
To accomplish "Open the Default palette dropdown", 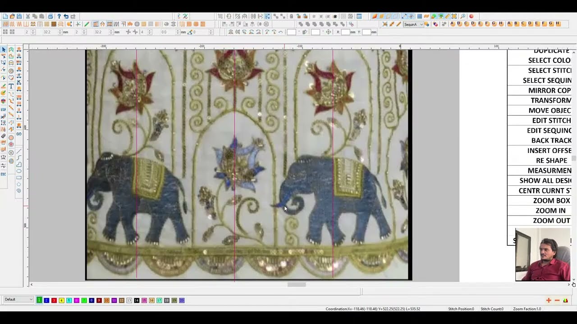I will [18, 299].
